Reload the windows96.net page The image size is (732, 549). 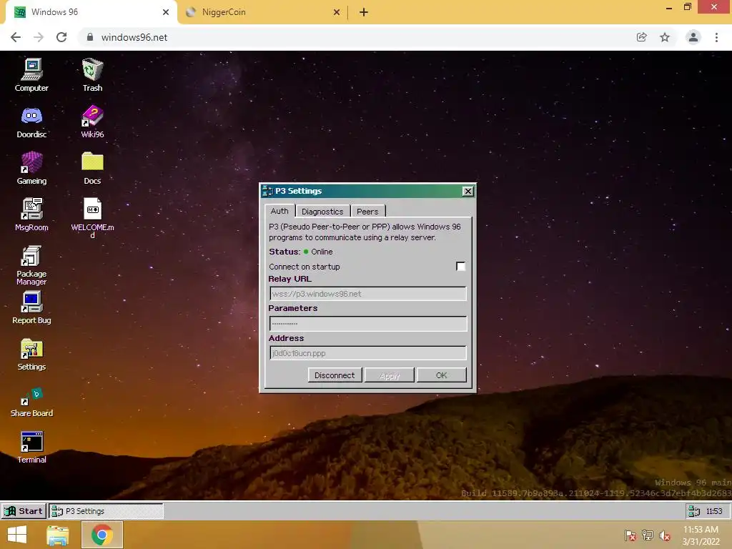point(61,37)
